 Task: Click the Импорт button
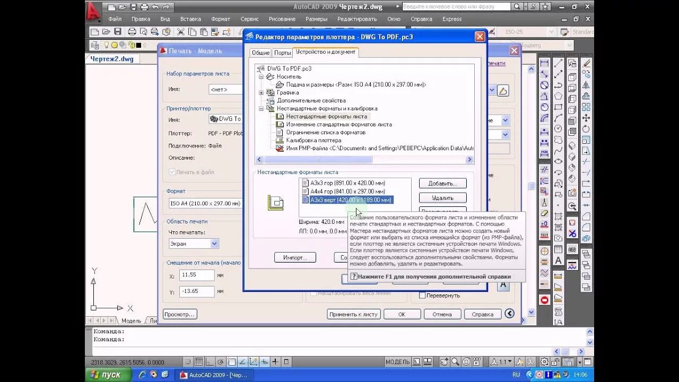click(x=295, y=257)
